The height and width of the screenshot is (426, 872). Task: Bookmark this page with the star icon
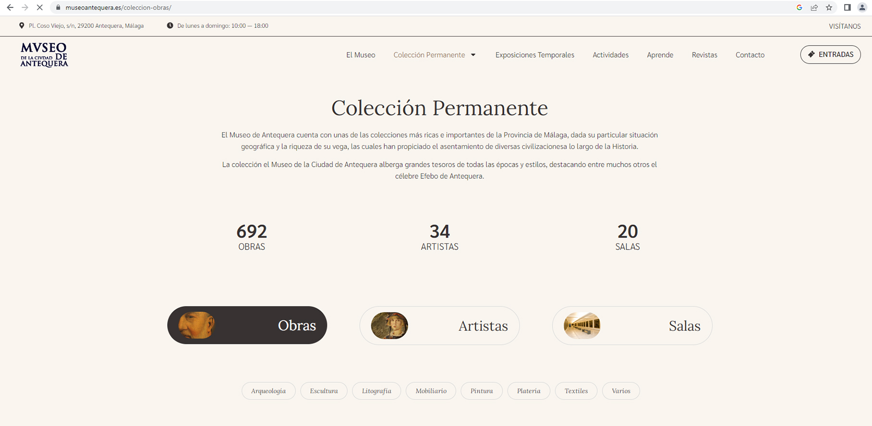(x=829, y=8)
